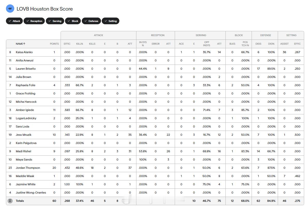Toggle the Reception stats filter chip
Image resolution: width=307 pixels, height=207 pixels.
[x=34, y=21]
